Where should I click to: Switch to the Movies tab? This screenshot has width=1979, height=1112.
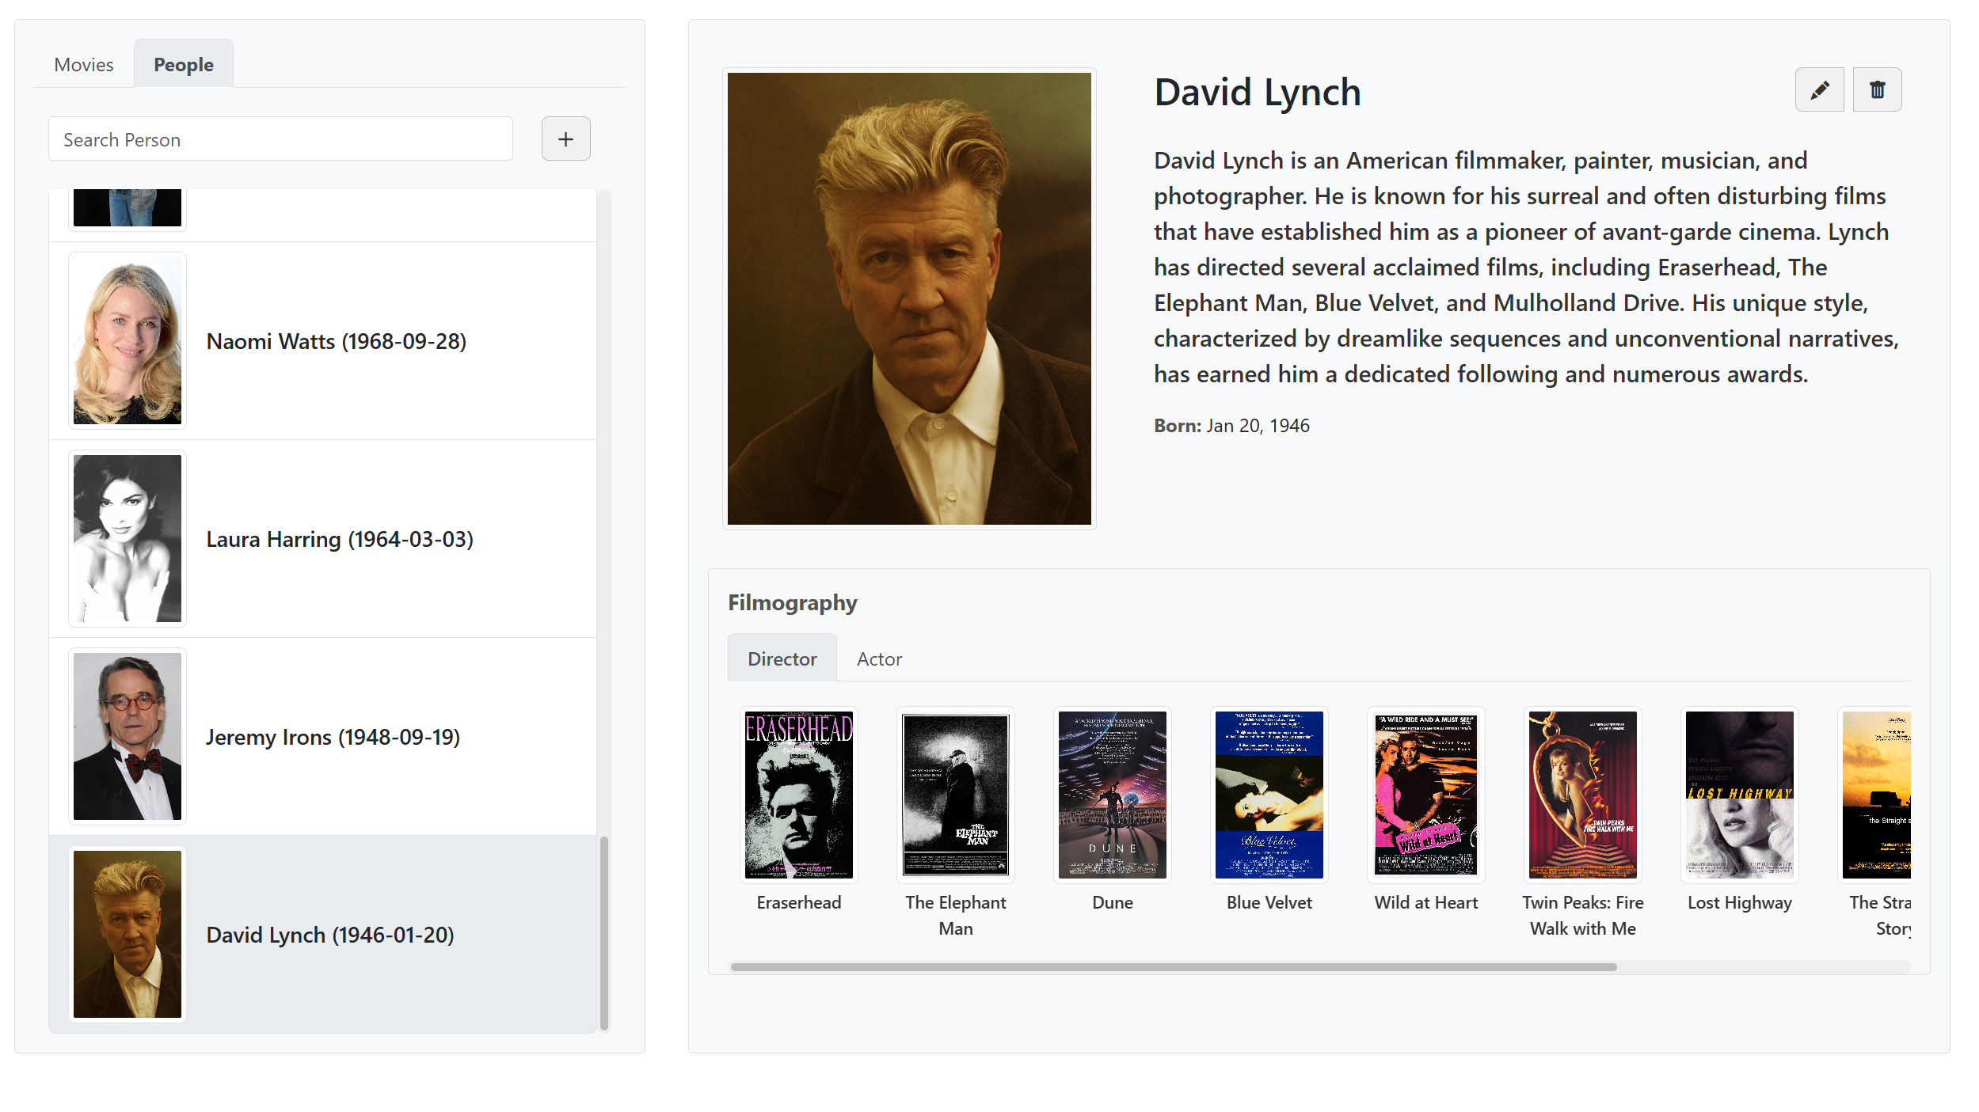tap(83, 65)
